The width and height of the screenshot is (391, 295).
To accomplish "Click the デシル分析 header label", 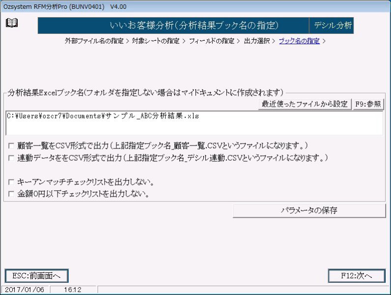I will tap(332, 26).
